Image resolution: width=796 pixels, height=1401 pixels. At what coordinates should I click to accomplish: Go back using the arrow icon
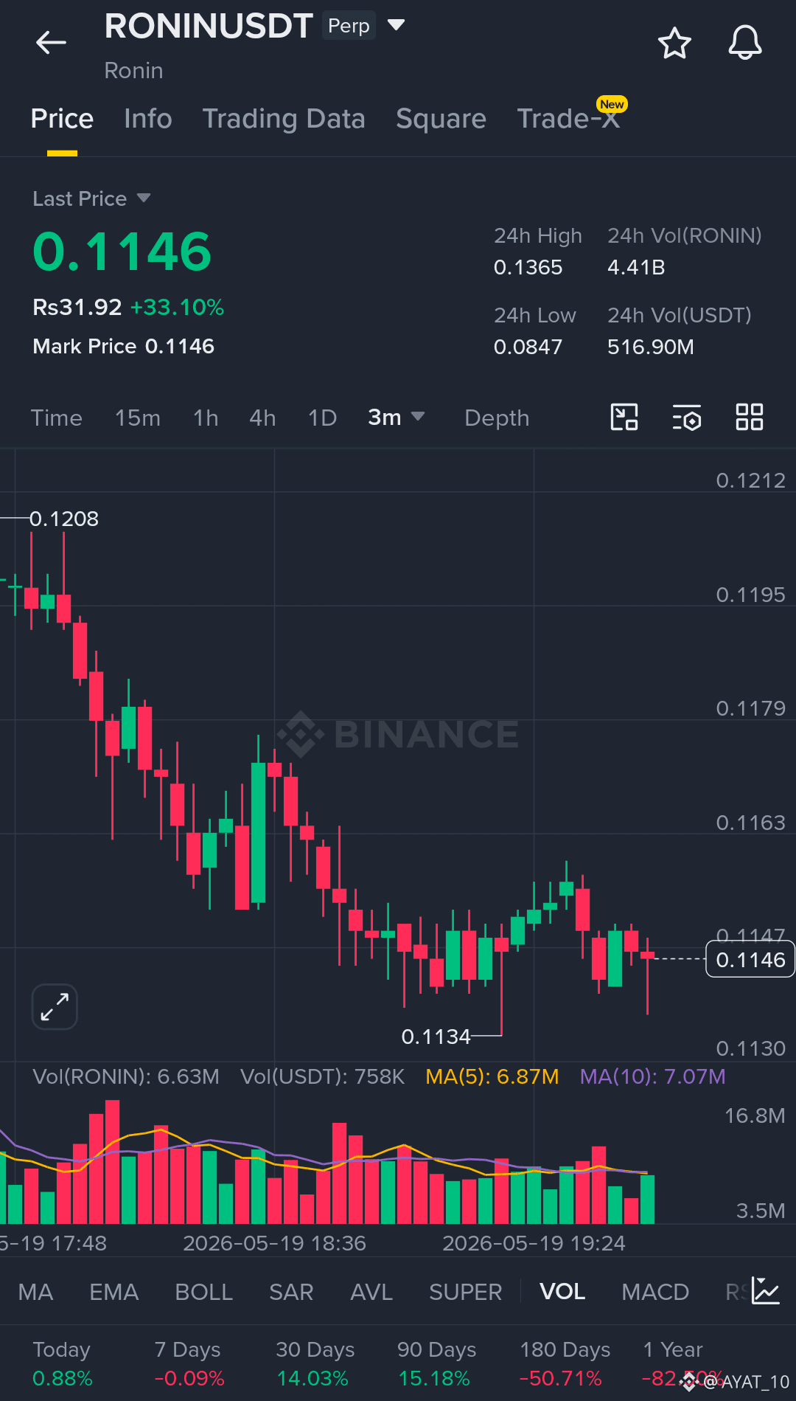click(51, 43)
